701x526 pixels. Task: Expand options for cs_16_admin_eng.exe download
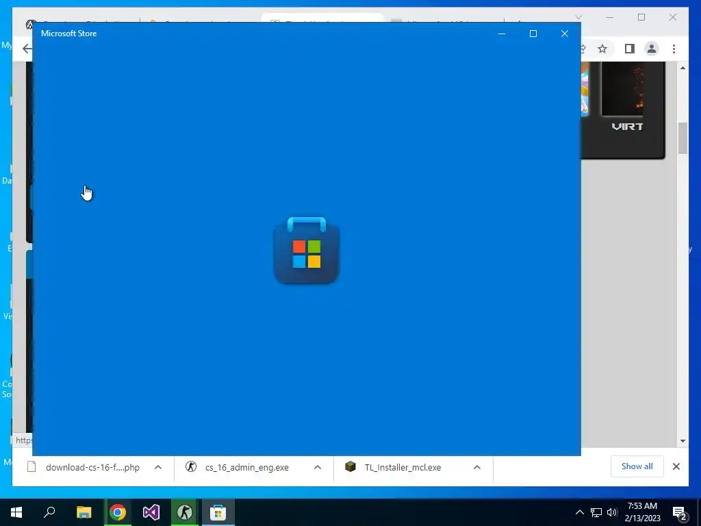coord(318,467)
